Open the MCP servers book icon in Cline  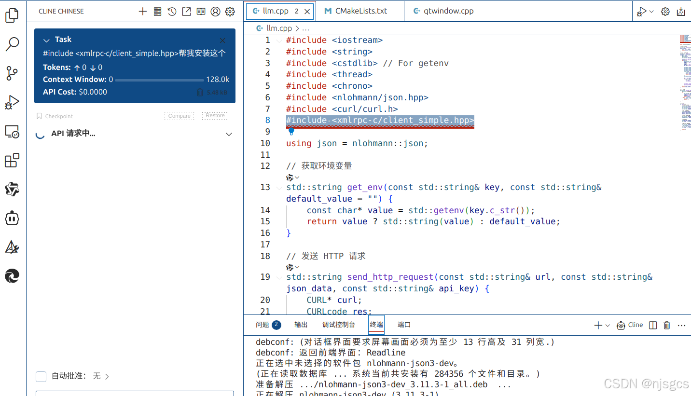(x=201, y=11)
